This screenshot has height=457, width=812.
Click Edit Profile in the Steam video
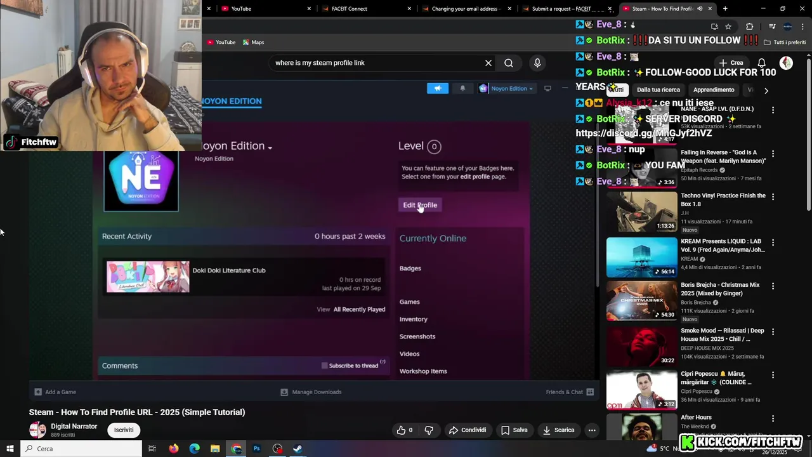tap(420, 205)
